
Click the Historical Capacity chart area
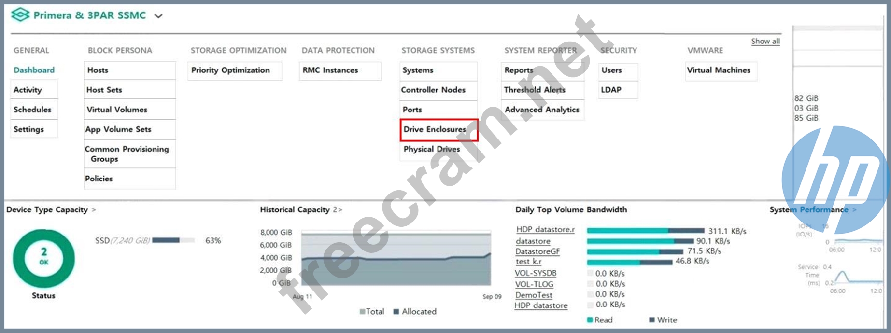coord(396,261)
